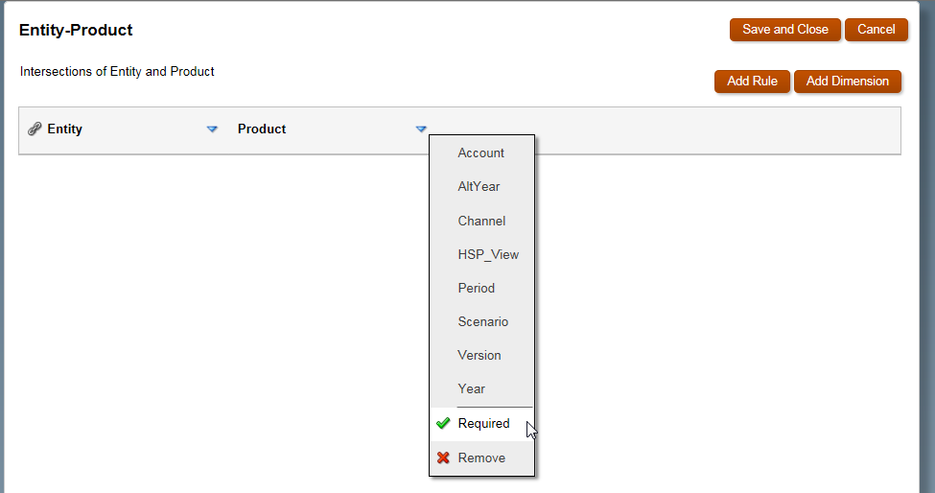Click the red X icon next to Remove
The height and width of the screenshot is (493, 935).
443,458
